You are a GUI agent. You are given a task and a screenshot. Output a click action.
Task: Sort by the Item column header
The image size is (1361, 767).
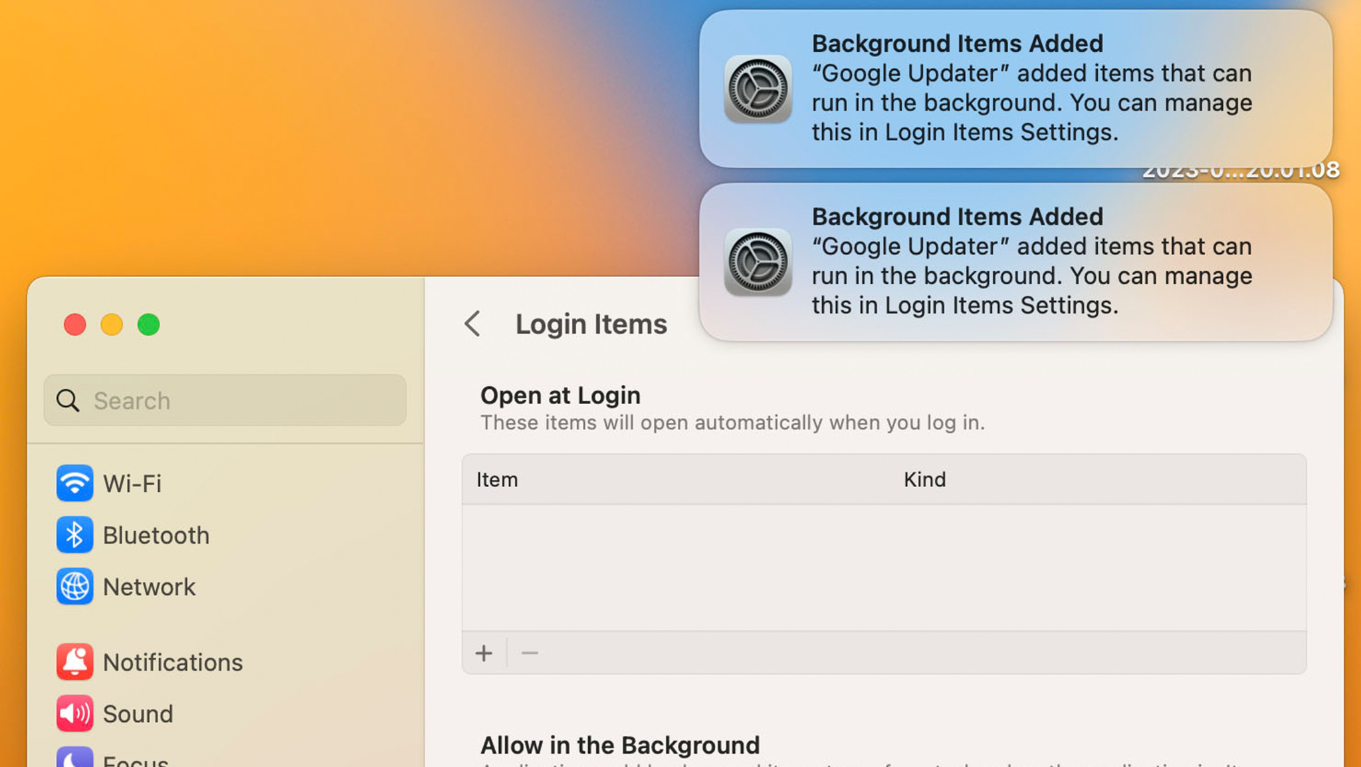point(497,480)
